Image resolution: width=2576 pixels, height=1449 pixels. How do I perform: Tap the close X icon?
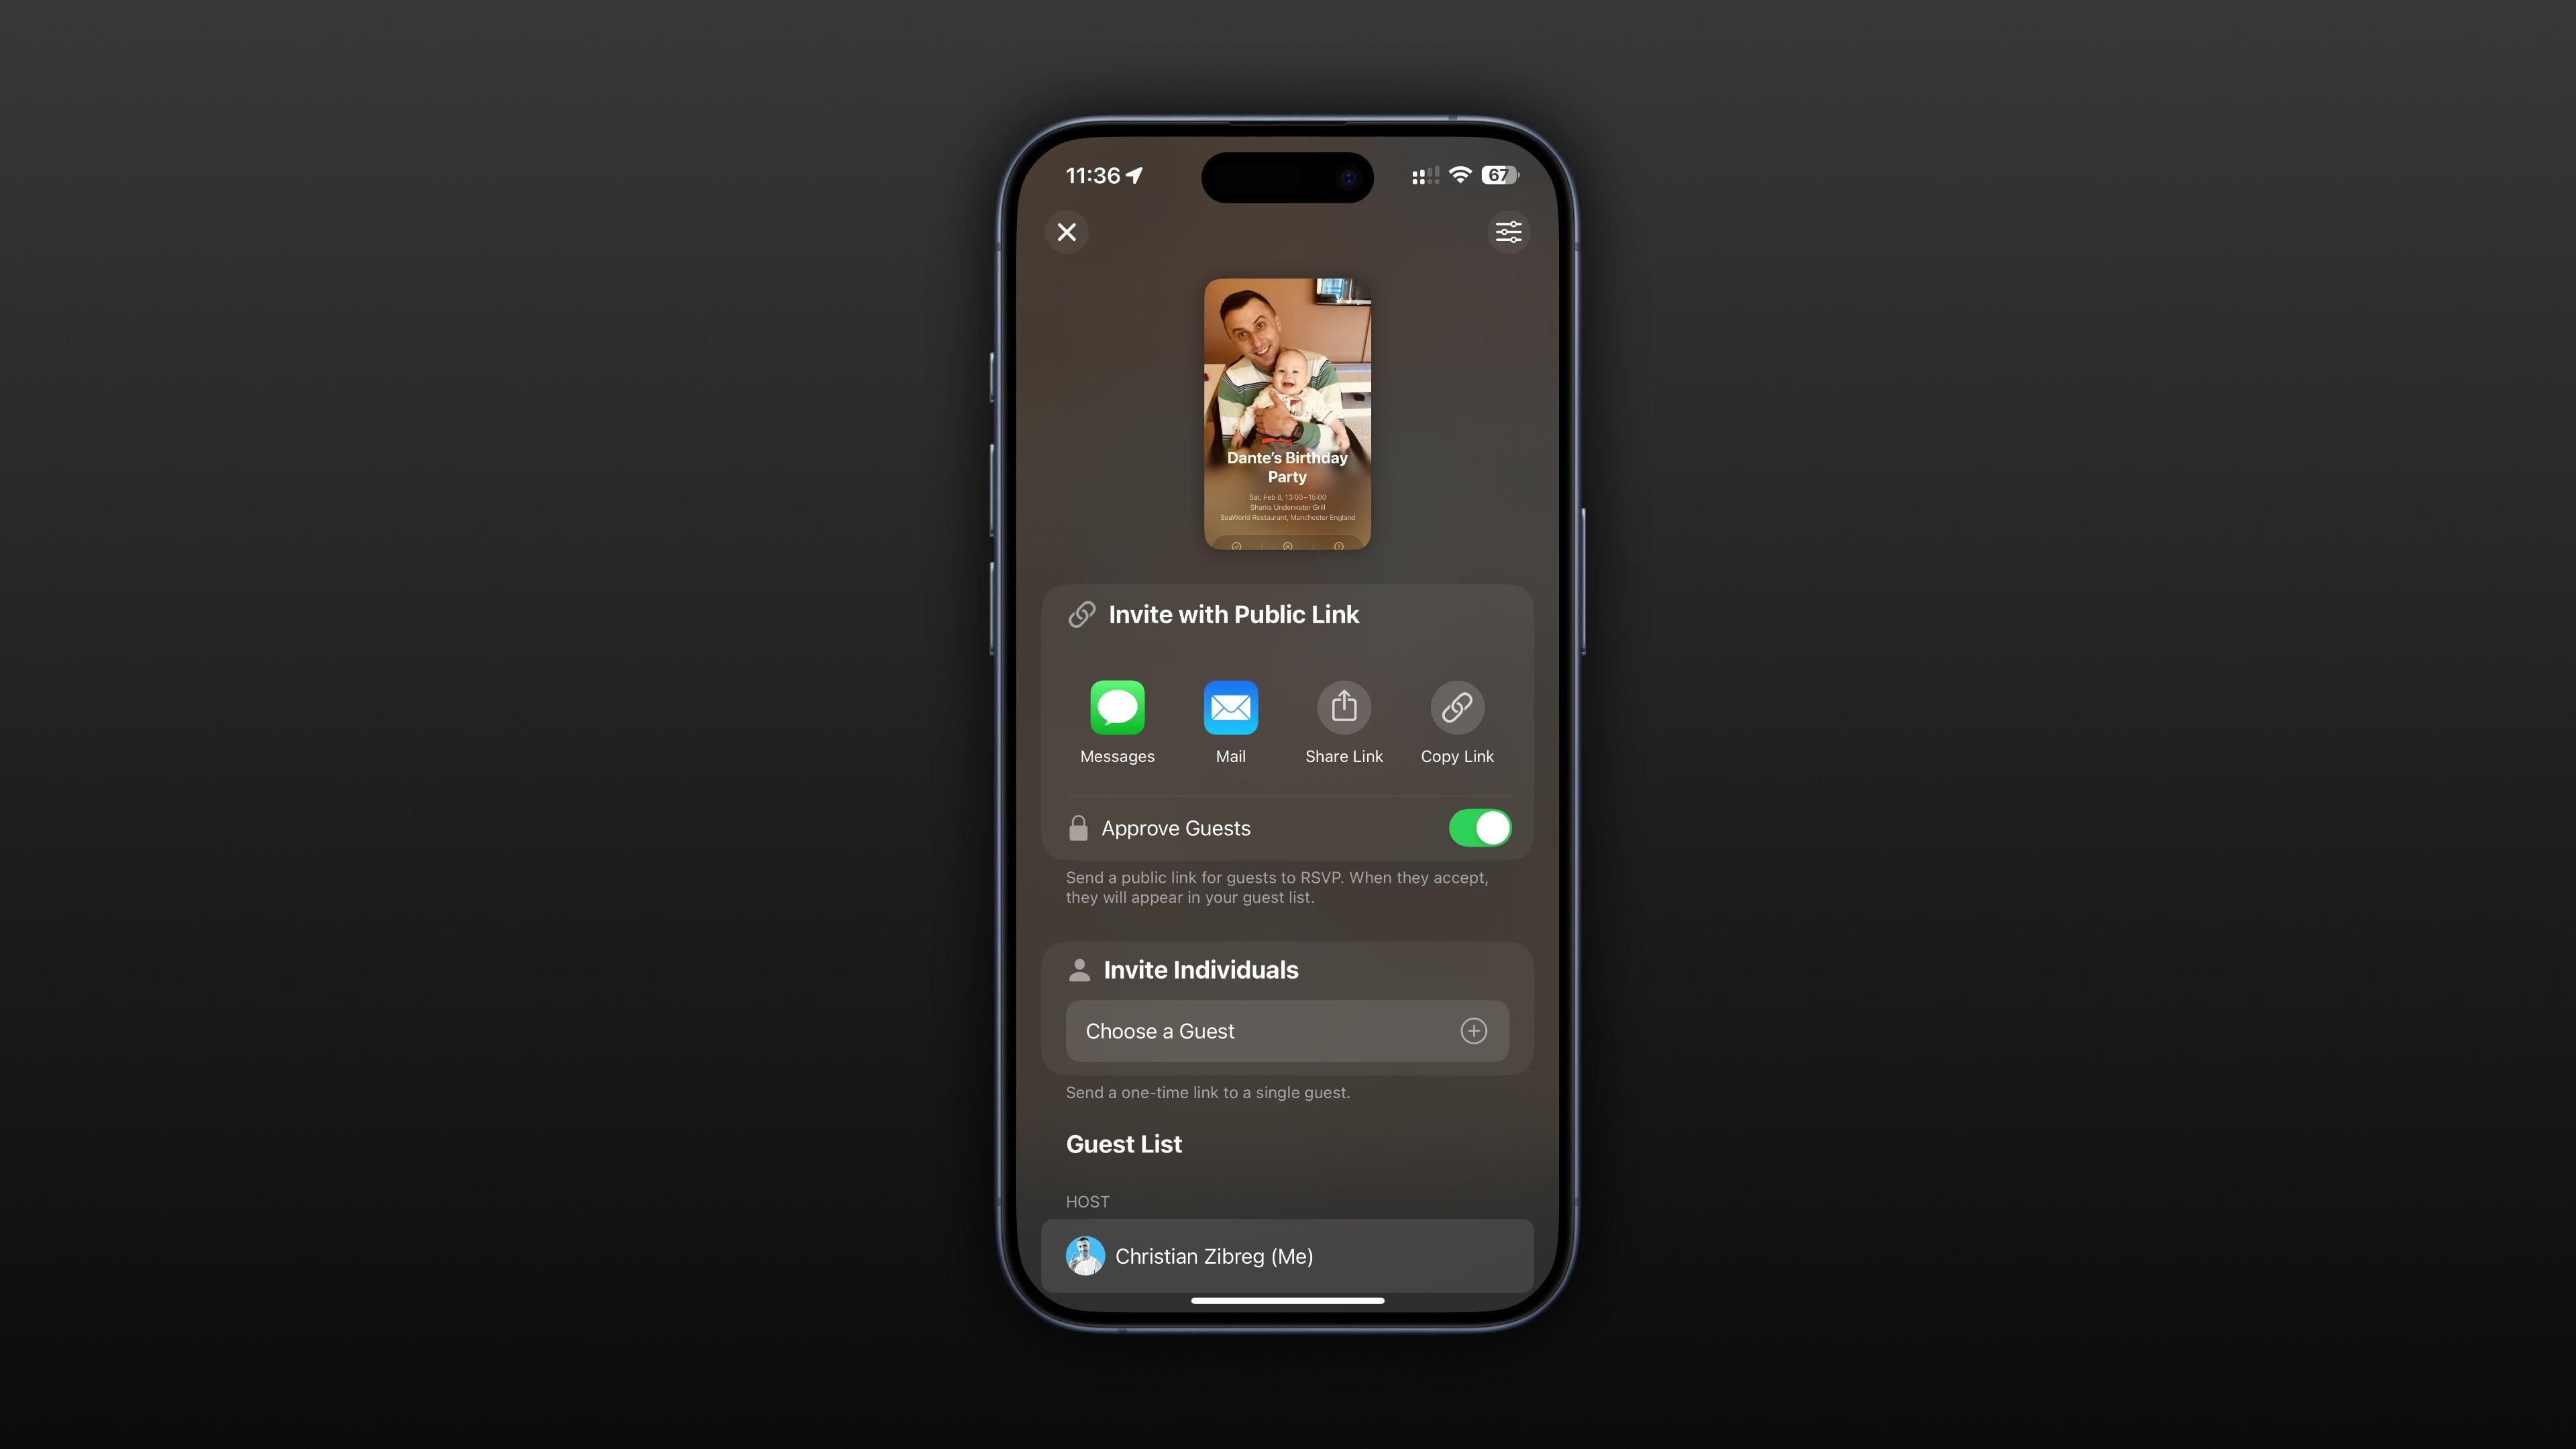pyautogui.click(x=1067, y=231)
